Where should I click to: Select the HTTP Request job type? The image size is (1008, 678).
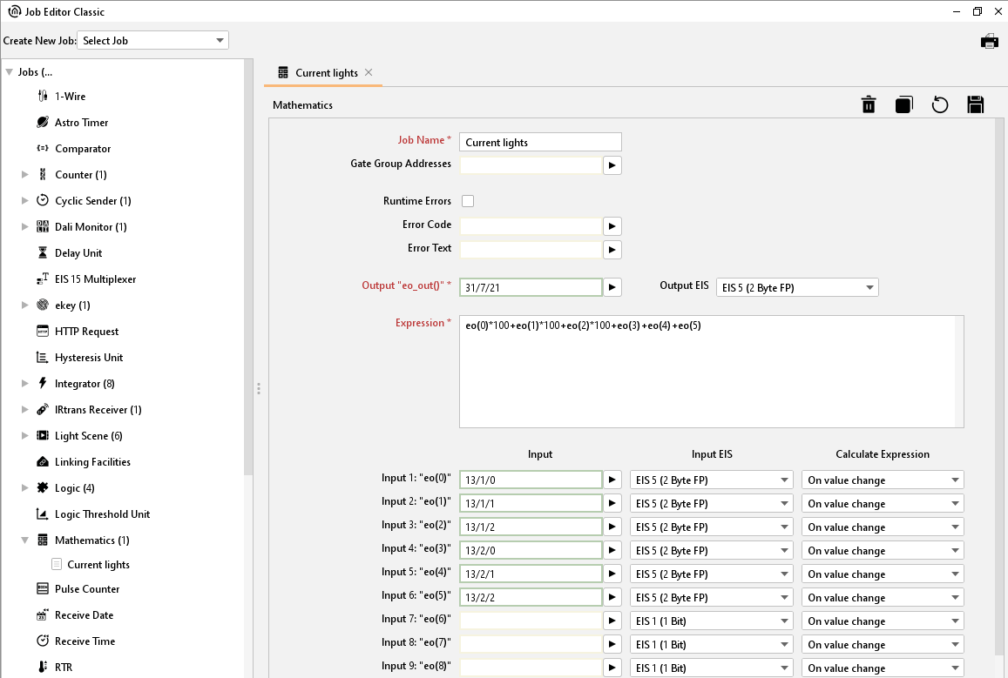(86, 332)
